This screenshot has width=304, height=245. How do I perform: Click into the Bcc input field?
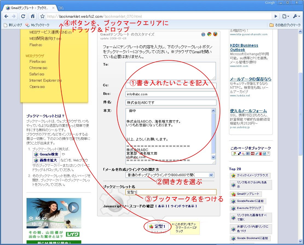(171, 94)
